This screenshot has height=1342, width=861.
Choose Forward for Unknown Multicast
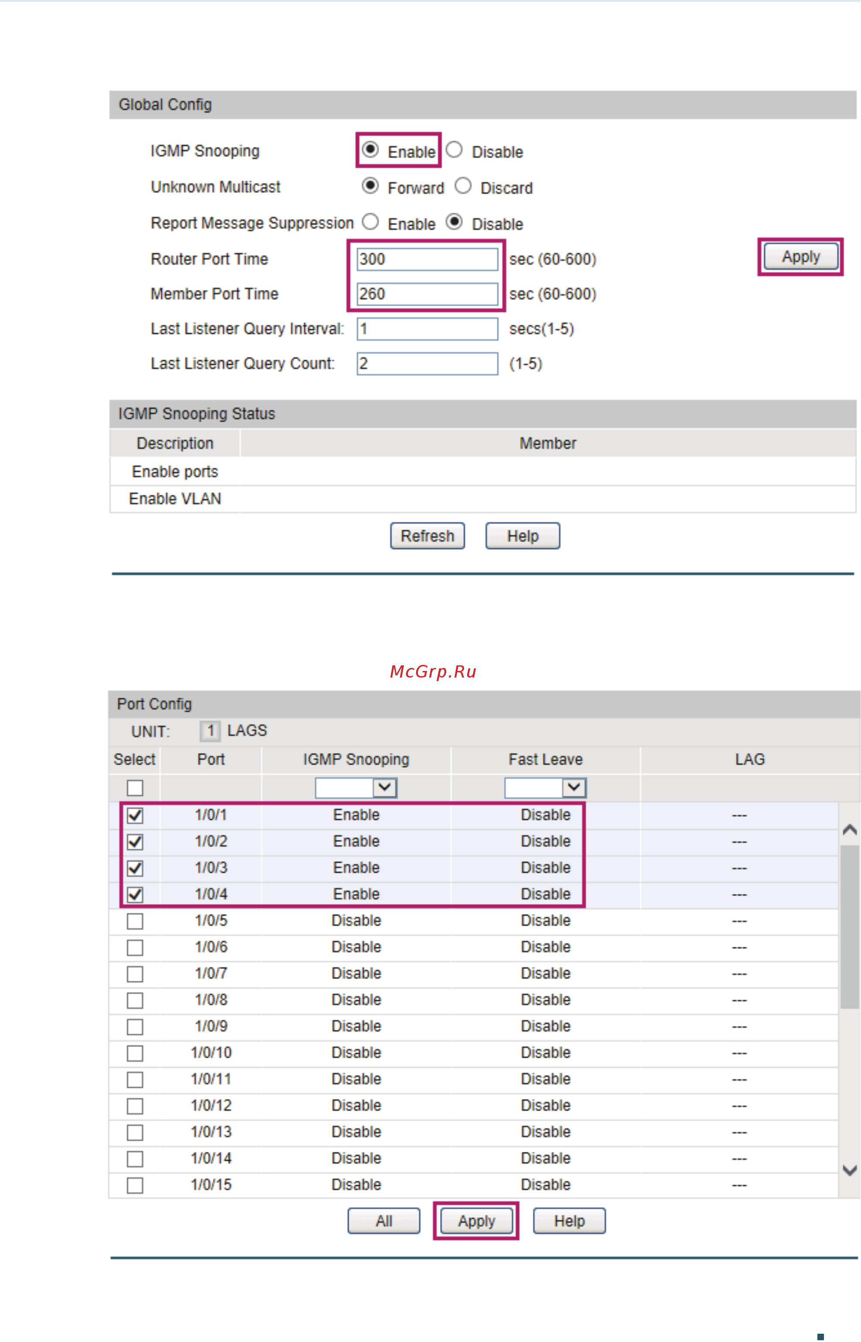point(370,186)
